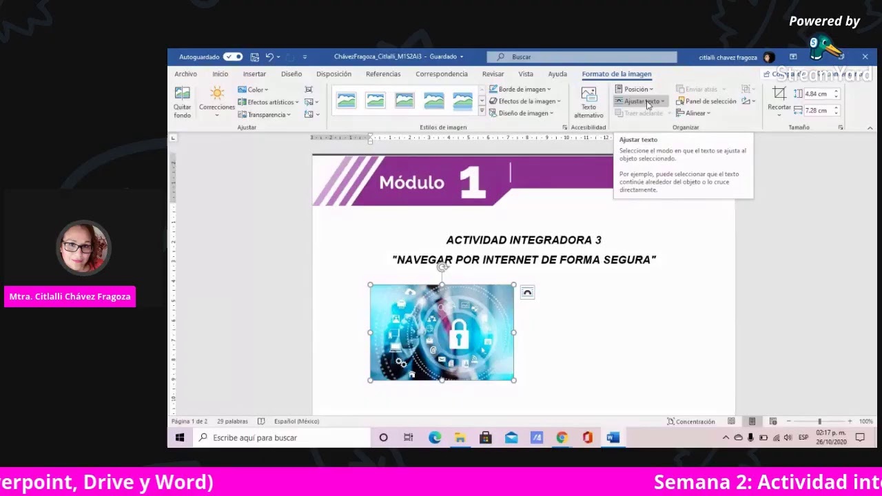Open the Posición dropdown
The image size is (882, 496).
(635, 90)
